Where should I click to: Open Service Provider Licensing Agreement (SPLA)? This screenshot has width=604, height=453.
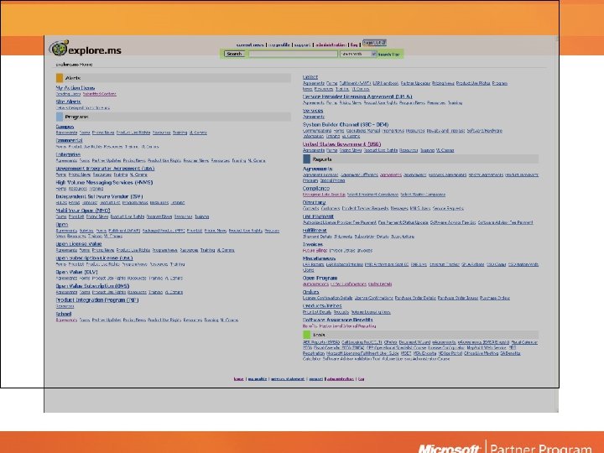[357, 96]
